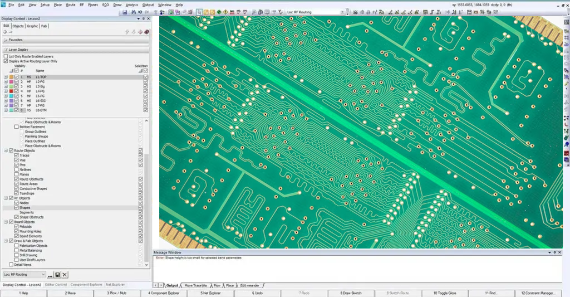Click the green square display icon in toolbar
The width and height of the screenshot is (570, 297).
coord(171,12)
